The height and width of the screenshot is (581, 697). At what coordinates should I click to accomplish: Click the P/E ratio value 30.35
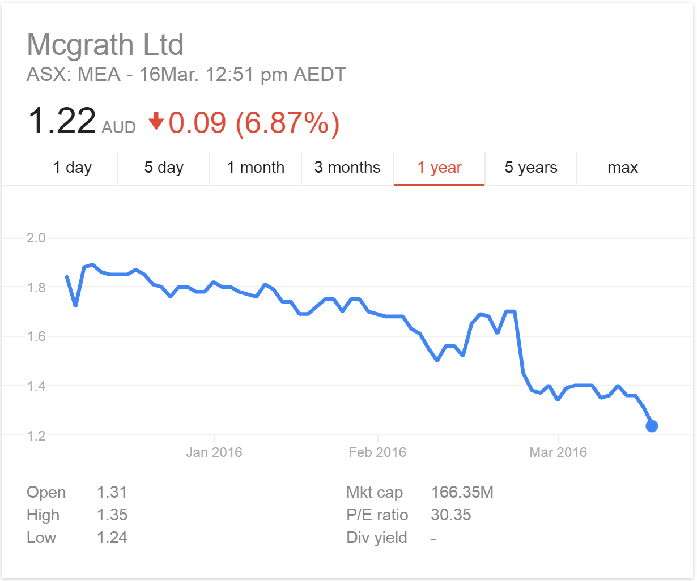coord(451,515)
